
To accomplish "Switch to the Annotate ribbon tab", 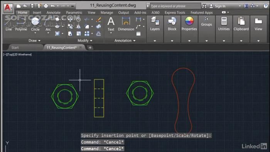I will pos(54,13).
